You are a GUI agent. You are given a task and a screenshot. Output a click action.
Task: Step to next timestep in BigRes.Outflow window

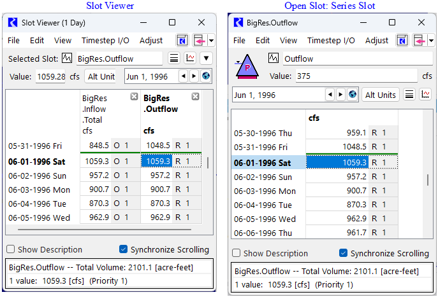[340, 95]
